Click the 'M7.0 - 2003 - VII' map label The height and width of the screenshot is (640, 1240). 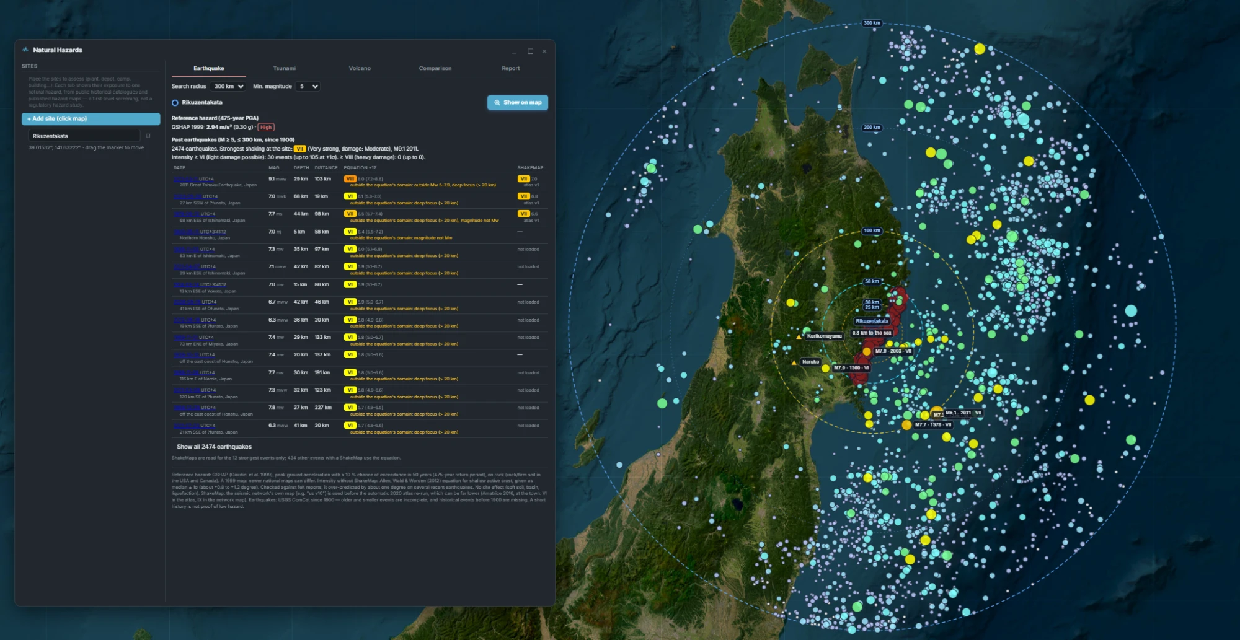coord(893,351)
